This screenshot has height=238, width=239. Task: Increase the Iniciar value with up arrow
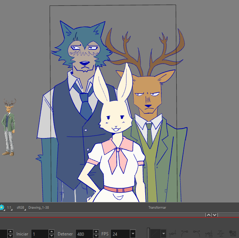tap(52, 232)
